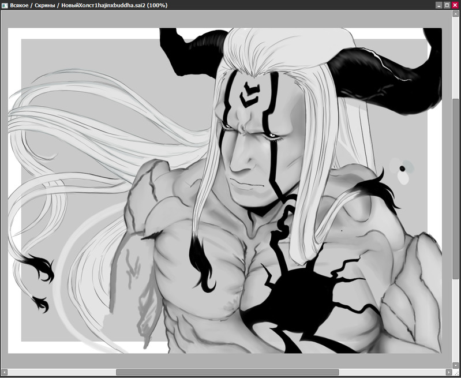Click the scroll right arrow
Viewport: 461px width, 378px height.
449,372
